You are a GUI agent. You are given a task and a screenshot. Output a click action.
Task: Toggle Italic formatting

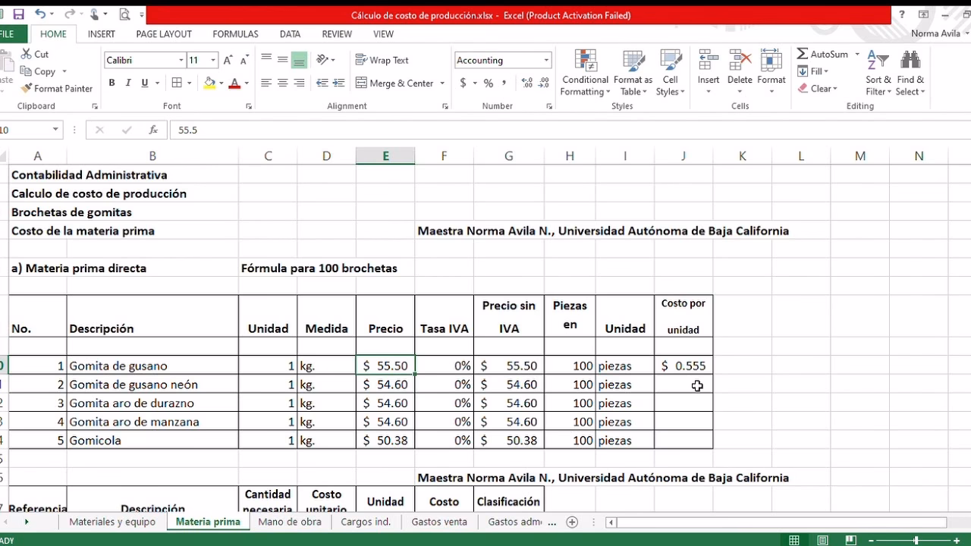[x=128, y=83]
